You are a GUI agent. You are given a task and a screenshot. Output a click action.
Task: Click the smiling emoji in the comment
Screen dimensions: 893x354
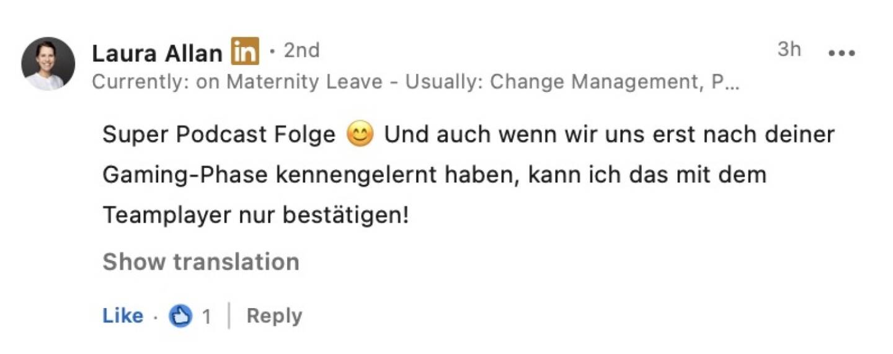pos(360,135)
